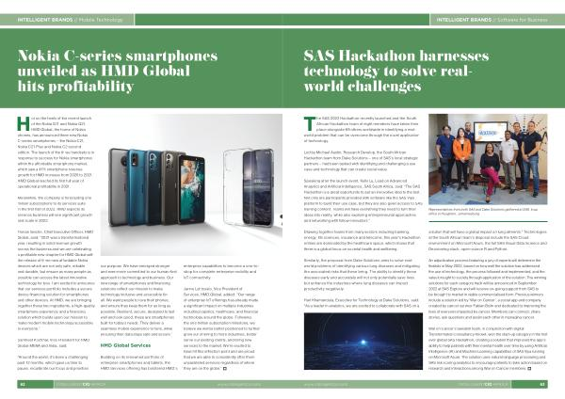
Task: Click right page number 63 in footer
Action: 542,384
